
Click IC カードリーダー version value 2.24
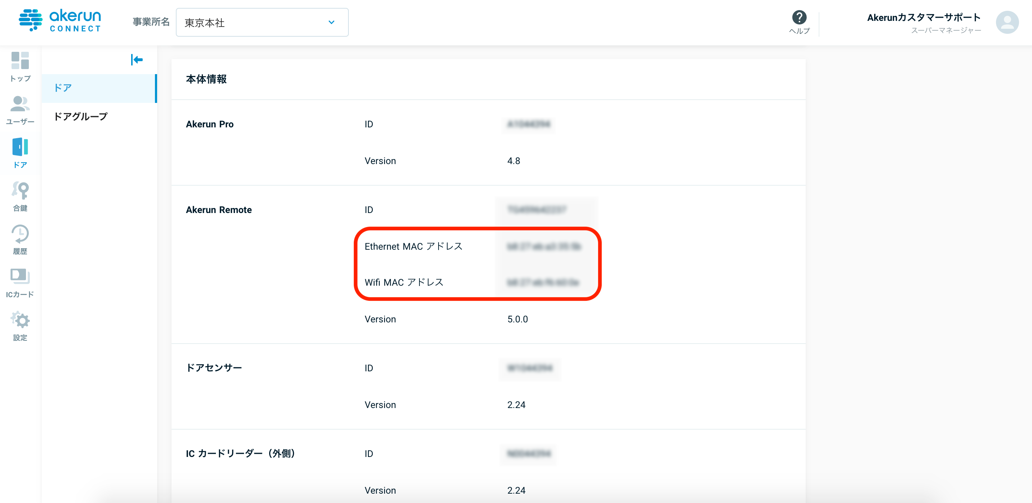[x=516, y=491]
